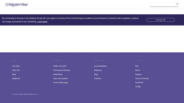This screenshot has width=184, height=103.
Task: Open Blog under the Viber column
Action: 14,74
